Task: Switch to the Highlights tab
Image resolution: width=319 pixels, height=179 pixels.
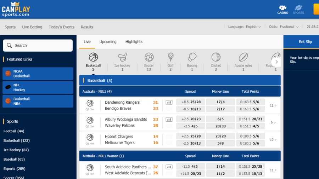Action: [134, 42]
